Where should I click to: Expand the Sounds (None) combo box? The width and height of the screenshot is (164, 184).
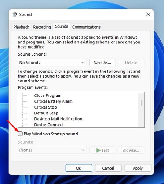(52, 150)
